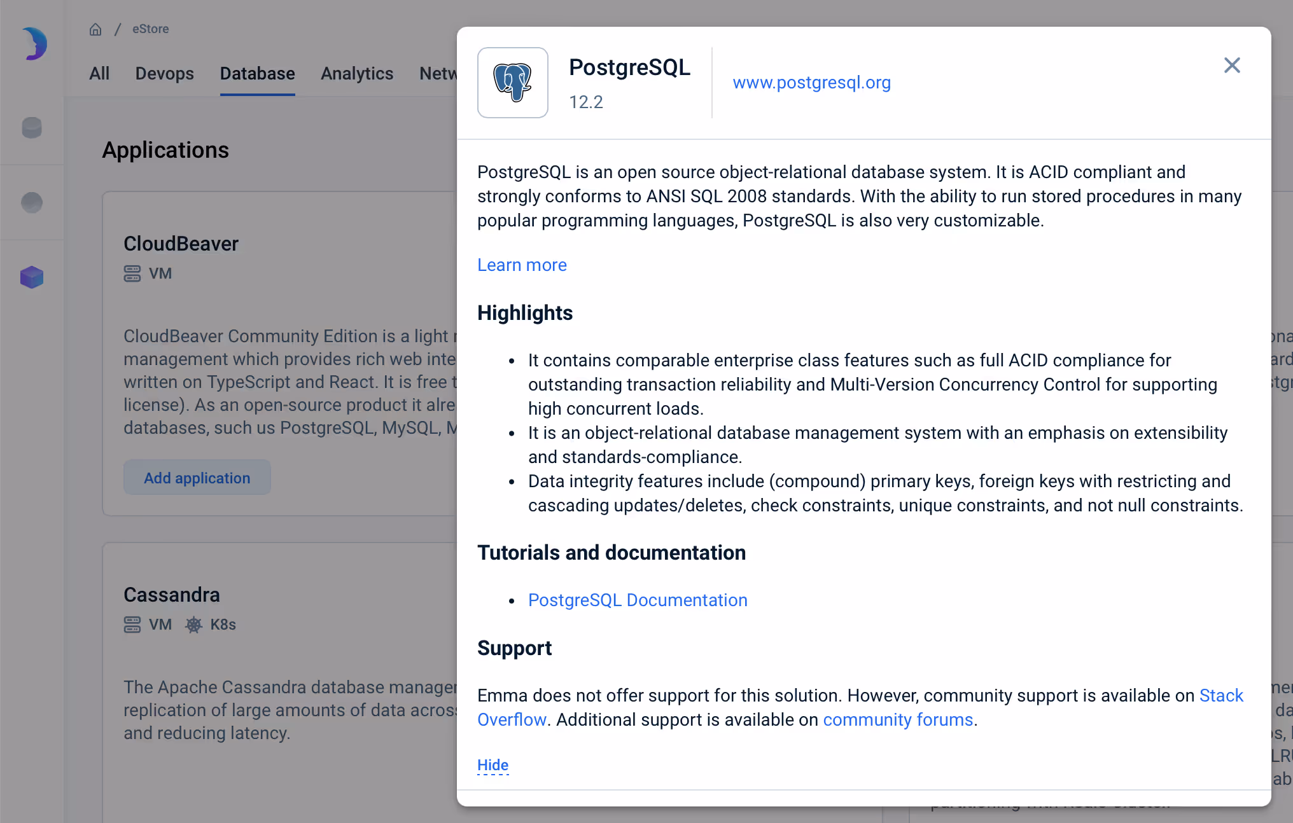Select the purple cube sidebar icon
The height and width of the screenshot is (823, 1293).
pyautogui.click(x=31, y=277)
